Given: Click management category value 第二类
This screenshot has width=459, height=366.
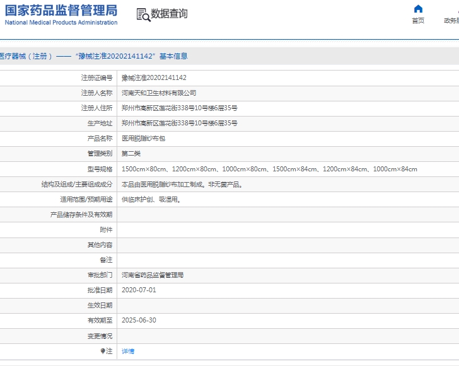Looking at the screenshot, I should coord(131,154).
